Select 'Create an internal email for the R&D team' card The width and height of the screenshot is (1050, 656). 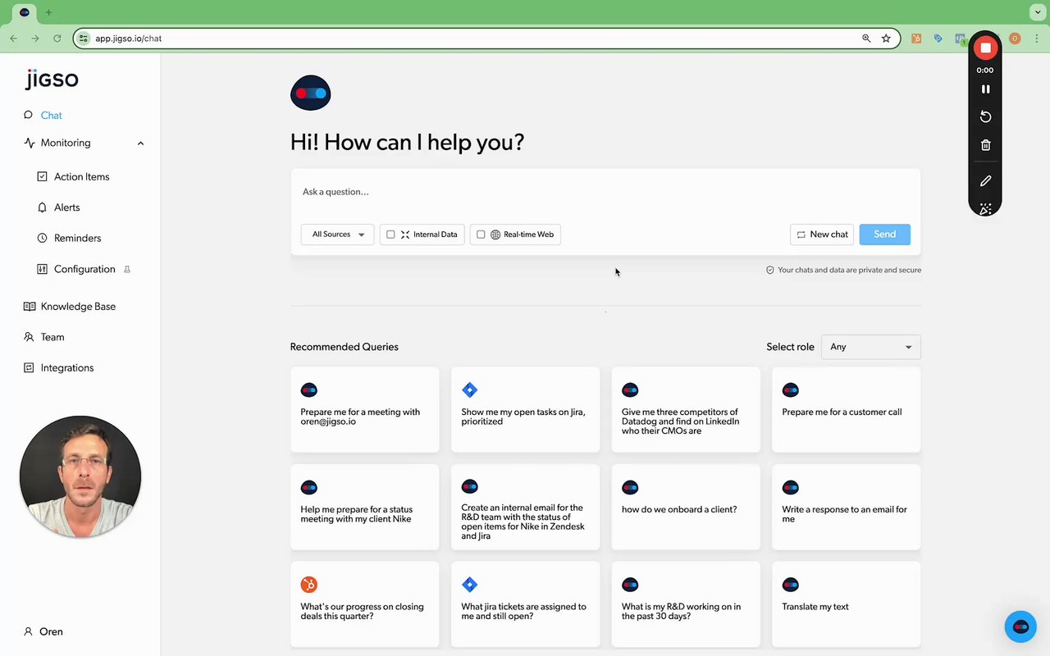525,507
